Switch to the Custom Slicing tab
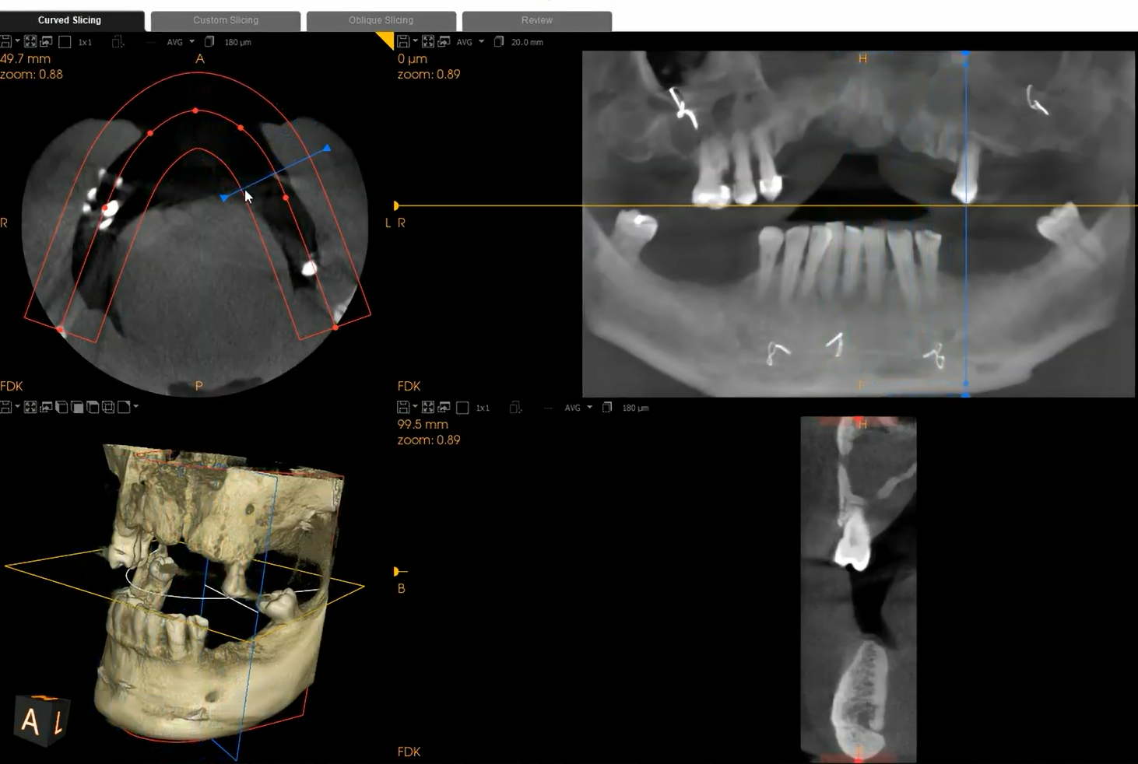This screenshot has width=1138, height=764. 226,20
